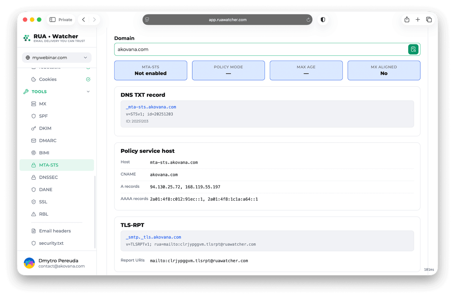Viewport: 455px width, 298px height.
Task: Click the BIMI fingerprint icon
Action: click(x=34, y=153)
